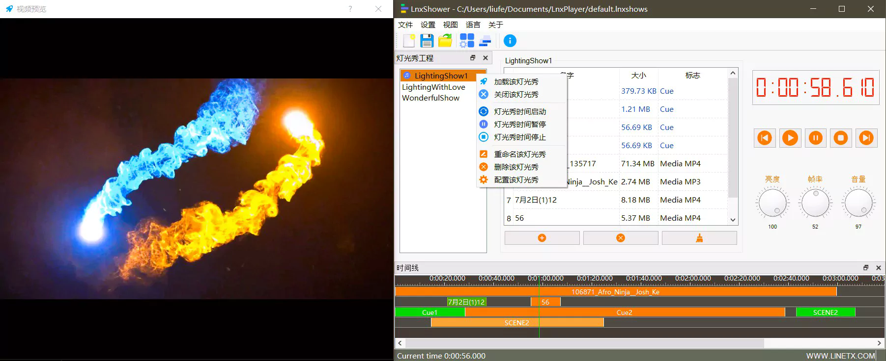The image size is (886, 361).
Task: Click the new file toolbar icon
Action: pos(409,41)
